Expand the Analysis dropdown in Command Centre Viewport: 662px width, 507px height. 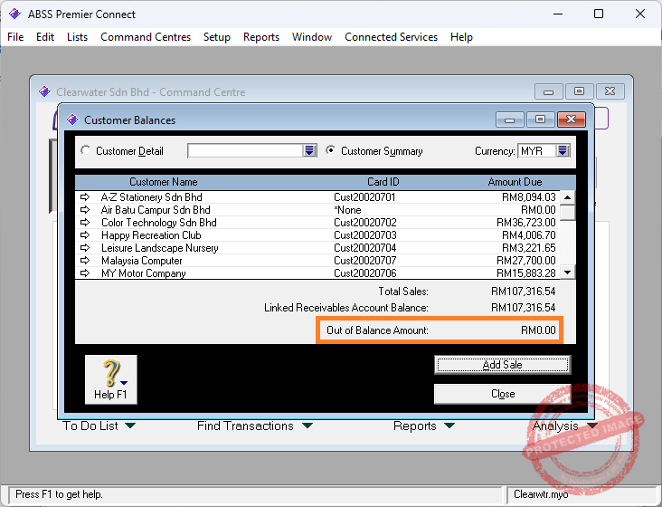point(592,426)
